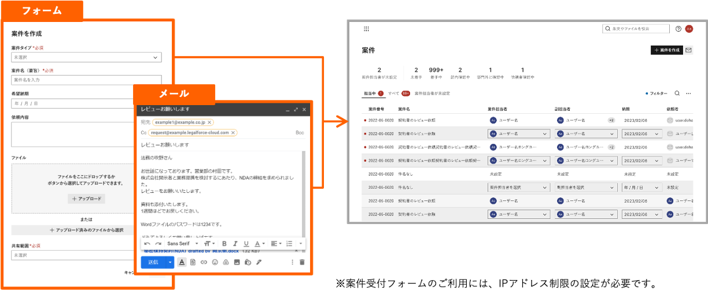Switch to 案件担当者が未設定 tab

[433, 93]
